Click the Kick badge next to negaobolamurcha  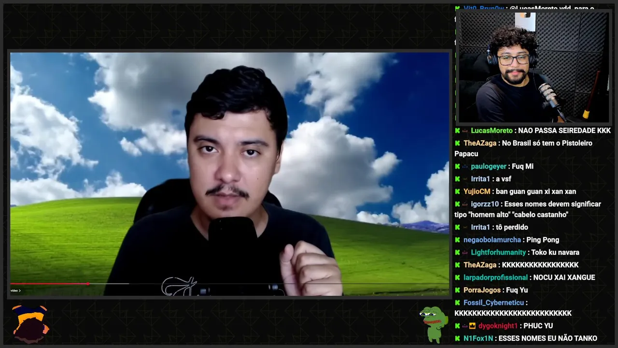pyautogui.click(x=457, y=240)
